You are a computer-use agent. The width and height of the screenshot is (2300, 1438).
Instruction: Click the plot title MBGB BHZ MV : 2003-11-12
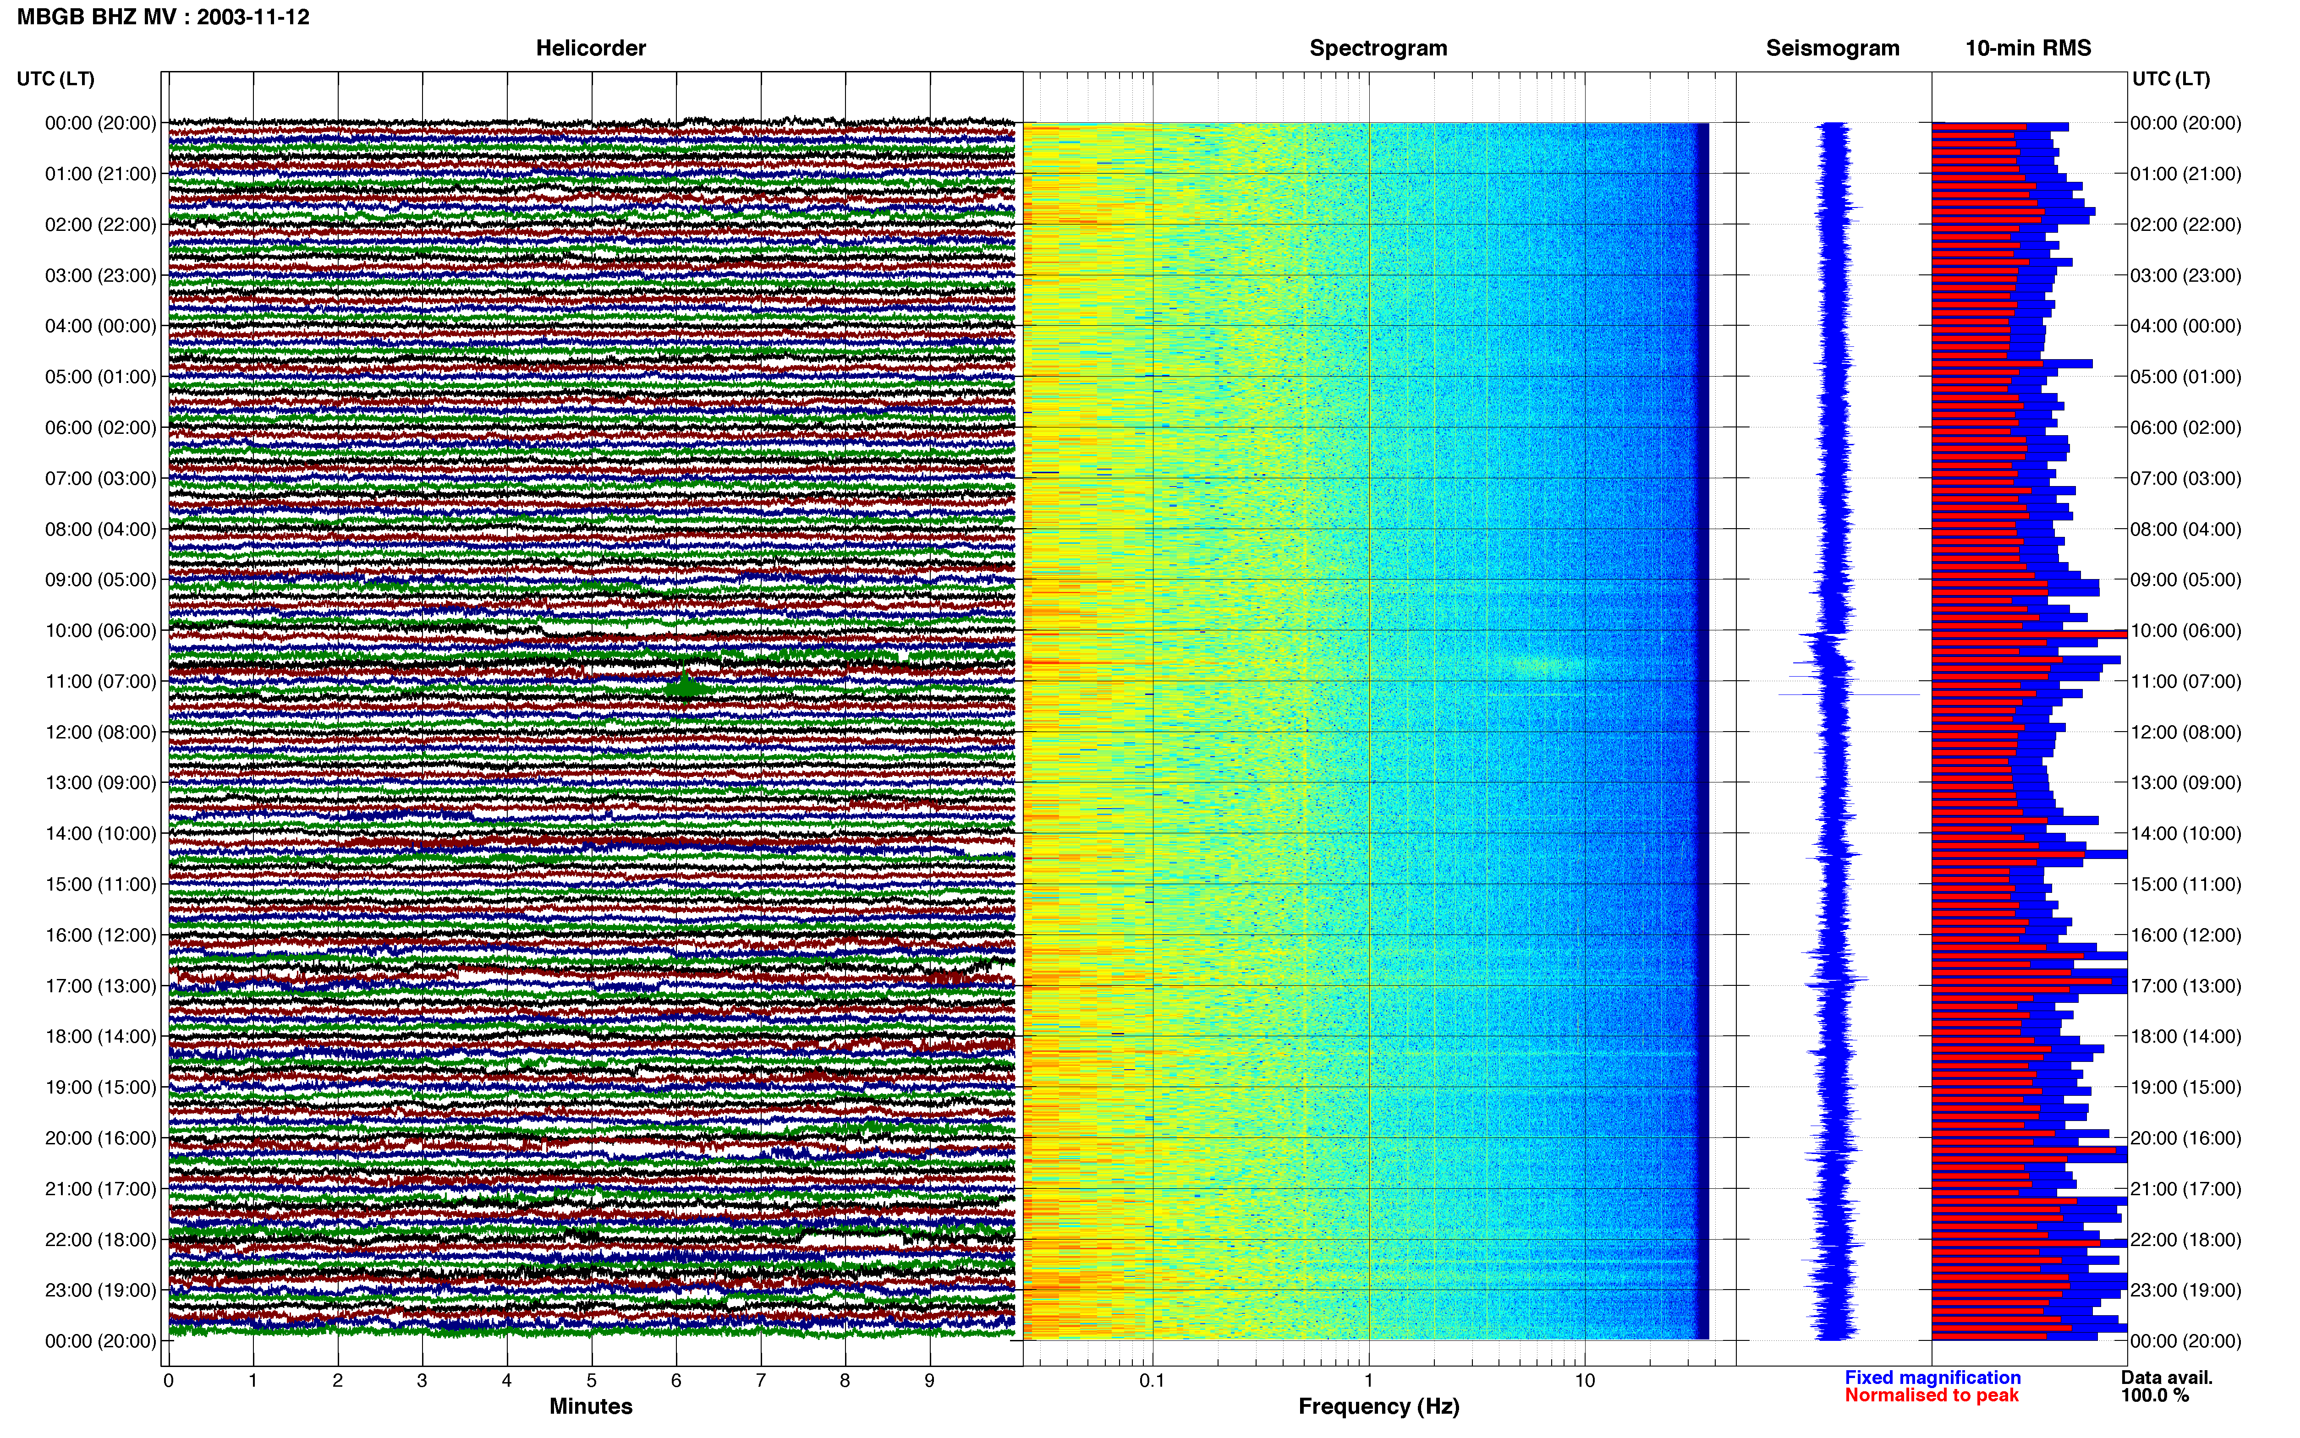click(163, 17)
